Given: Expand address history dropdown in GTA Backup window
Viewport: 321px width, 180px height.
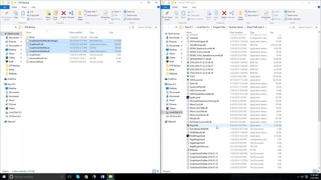Looking at the screenshot, I should point(129,27).
